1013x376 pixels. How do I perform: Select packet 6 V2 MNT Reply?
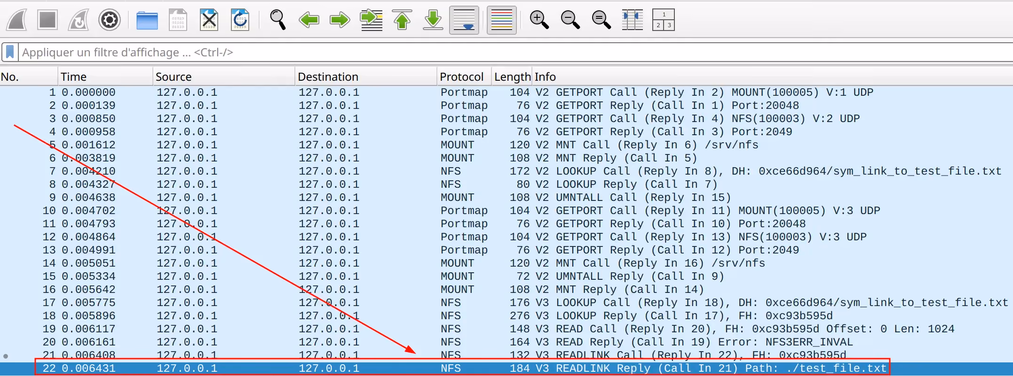(506, 158)
